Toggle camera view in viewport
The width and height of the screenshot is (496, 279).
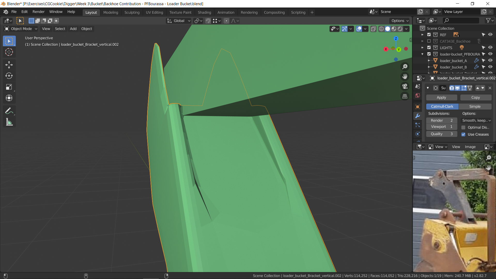pyautogui.click(x=405, y=86)
